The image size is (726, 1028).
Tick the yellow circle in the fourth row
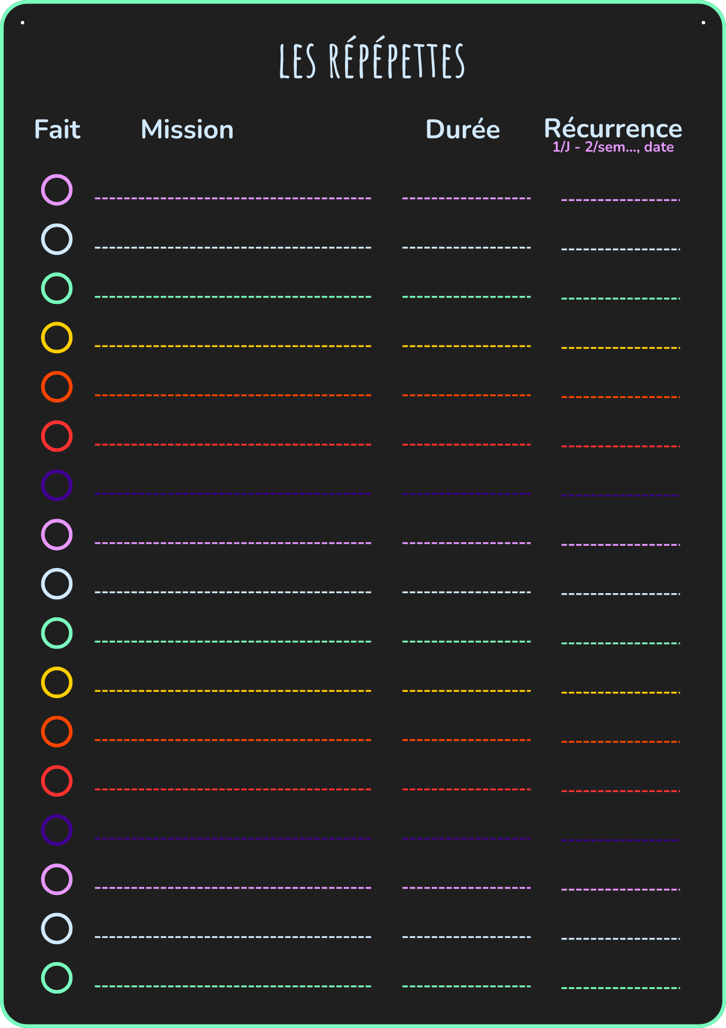(x=56, y=338)
